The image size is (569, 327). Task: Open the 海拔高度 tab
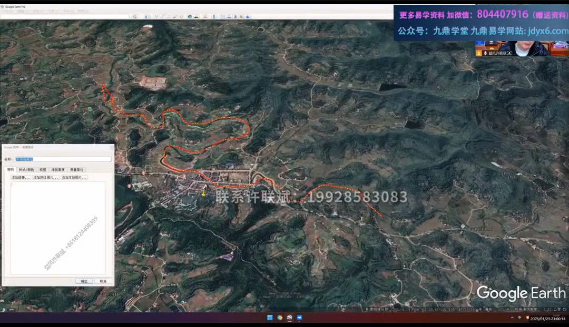click(x=58, y=170)
